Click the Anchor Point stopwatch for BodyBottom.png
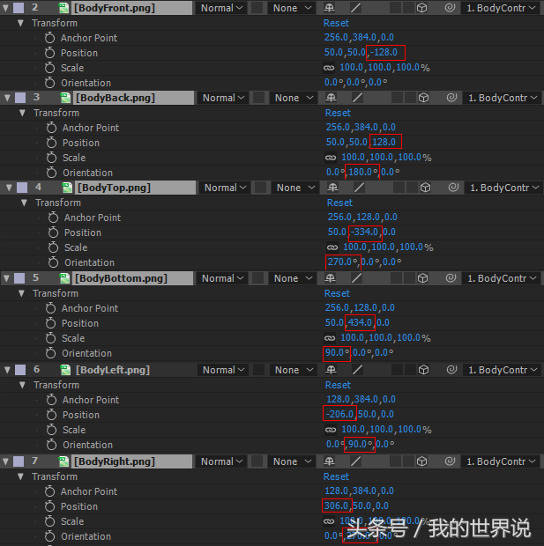Screen dimensions: 544x546 pyautogui.click(x=52, y=308)
